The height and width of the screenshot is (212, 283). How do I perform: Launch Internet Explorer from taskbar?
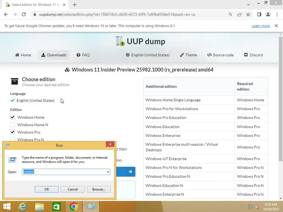(22, 206)
